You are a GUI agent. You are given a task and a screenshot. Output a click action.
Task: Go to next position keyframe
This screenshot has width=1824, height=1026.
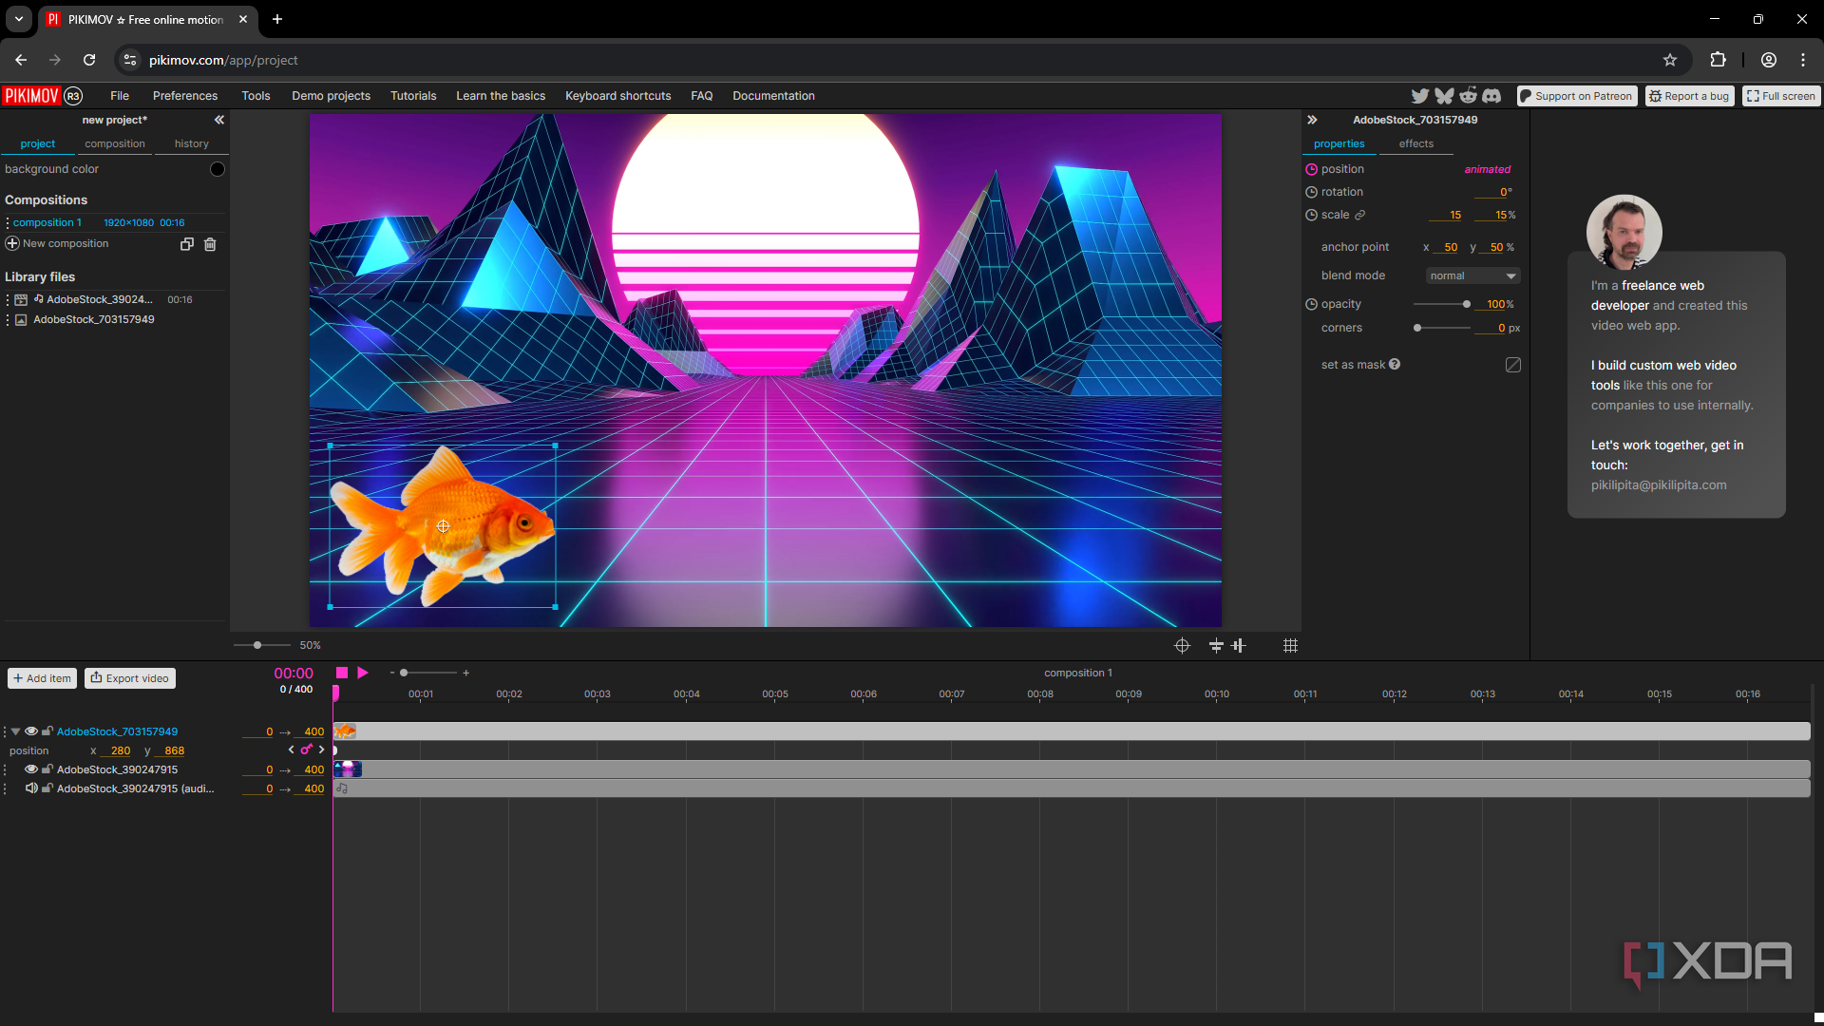pyautogui.click(x=322, y=750)
